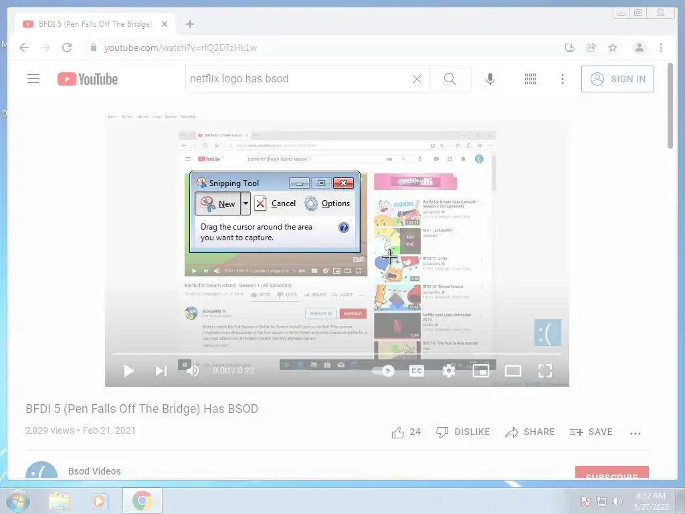The image size is (685, 514).
Task: Click the volume speaker tray icon
Action: 617,501
